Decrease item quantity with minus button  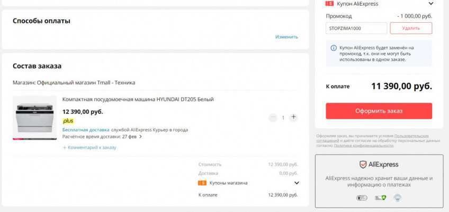[273, 117]
